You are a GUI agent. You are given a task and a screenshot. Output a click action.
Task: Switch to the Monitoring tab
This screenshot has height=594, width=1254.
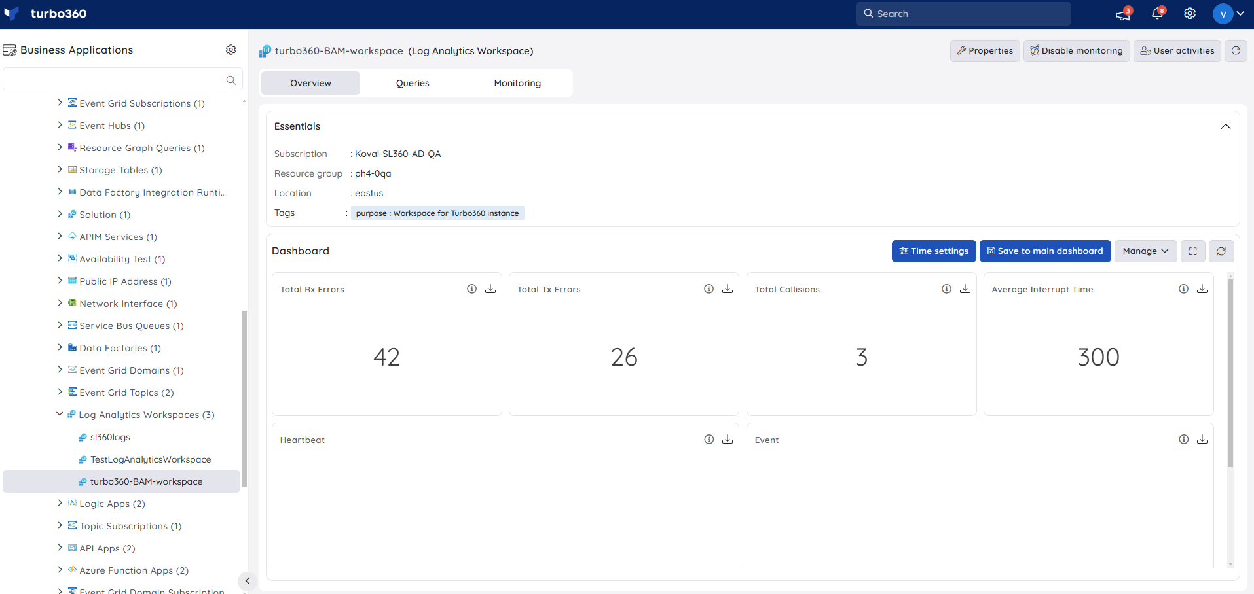coord(517,83)
